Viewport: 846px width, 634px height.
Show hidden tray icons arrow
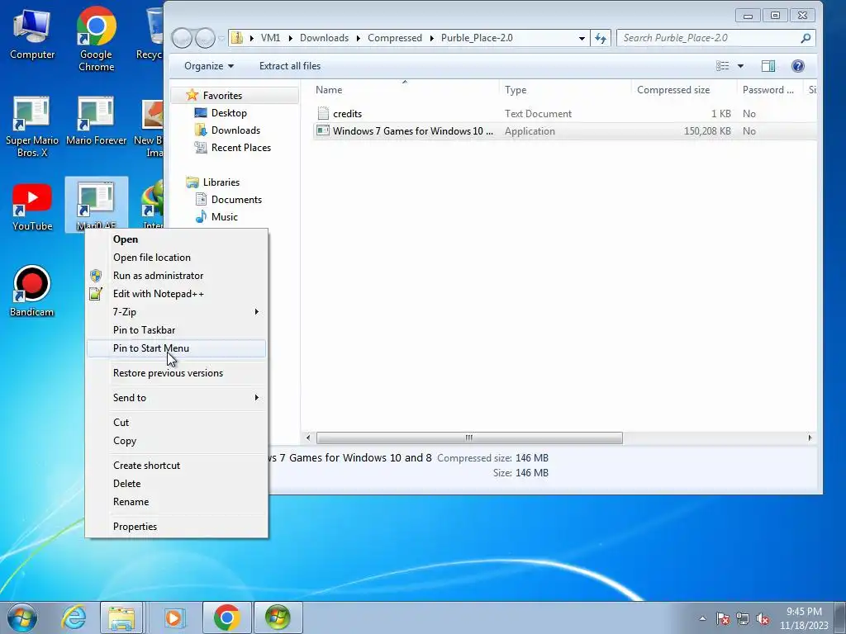[x=702, y=618]
